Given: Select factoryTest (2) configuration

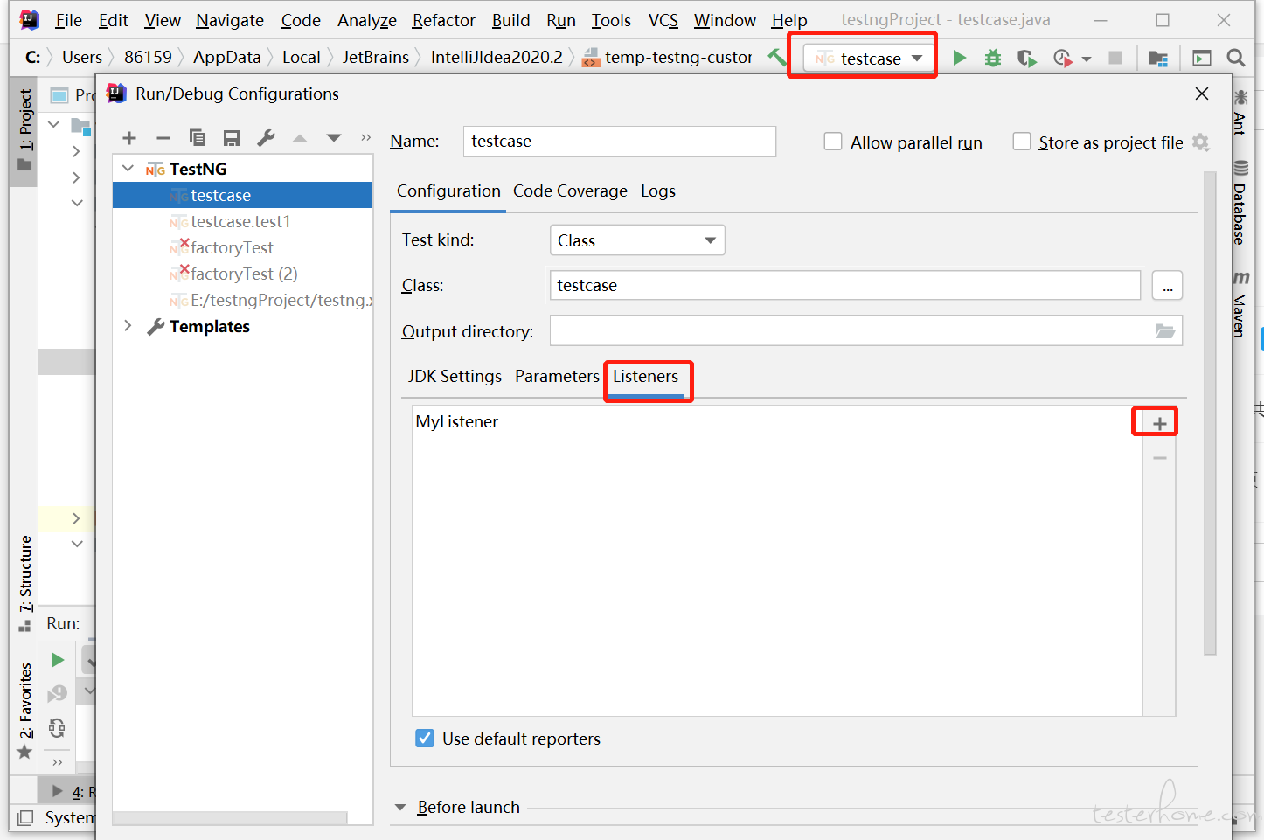Looking at the screenshot, I should 243,274.
